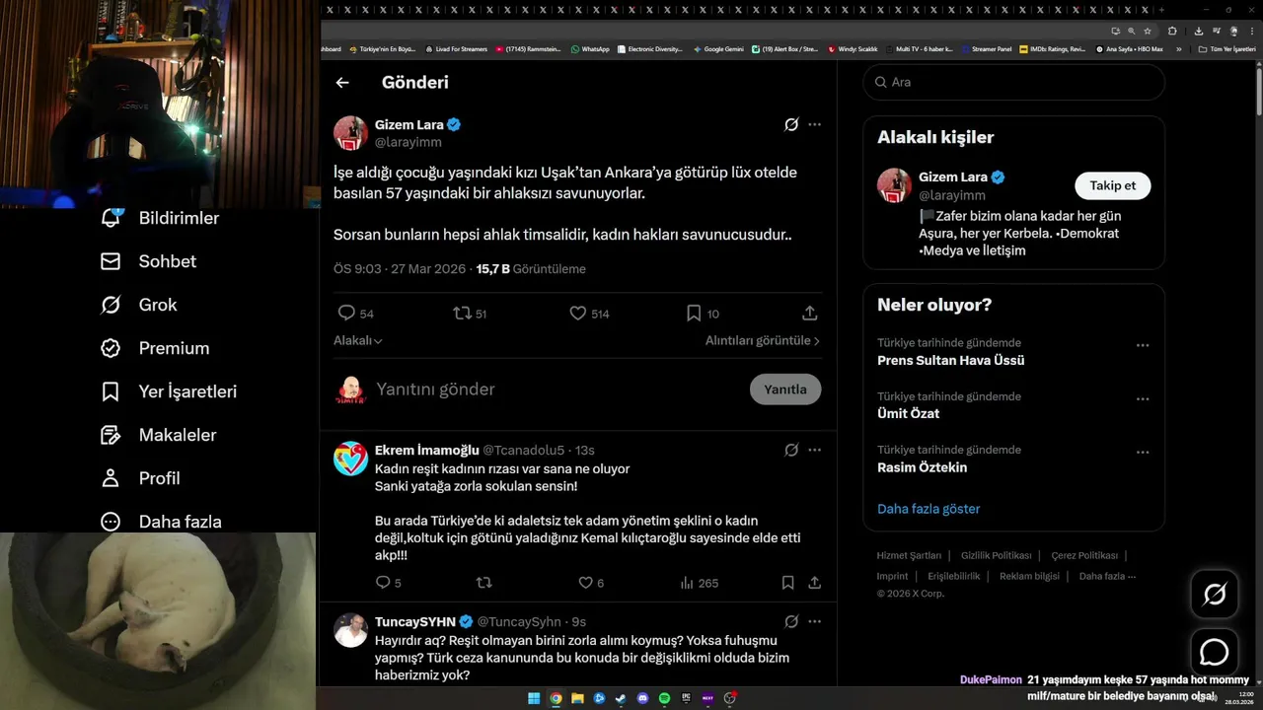Open TuncaySYHN profile name link
Image resolution: width=1263 pixels, height=710 pixels.
pyautogui.click(x=415, y=622)
